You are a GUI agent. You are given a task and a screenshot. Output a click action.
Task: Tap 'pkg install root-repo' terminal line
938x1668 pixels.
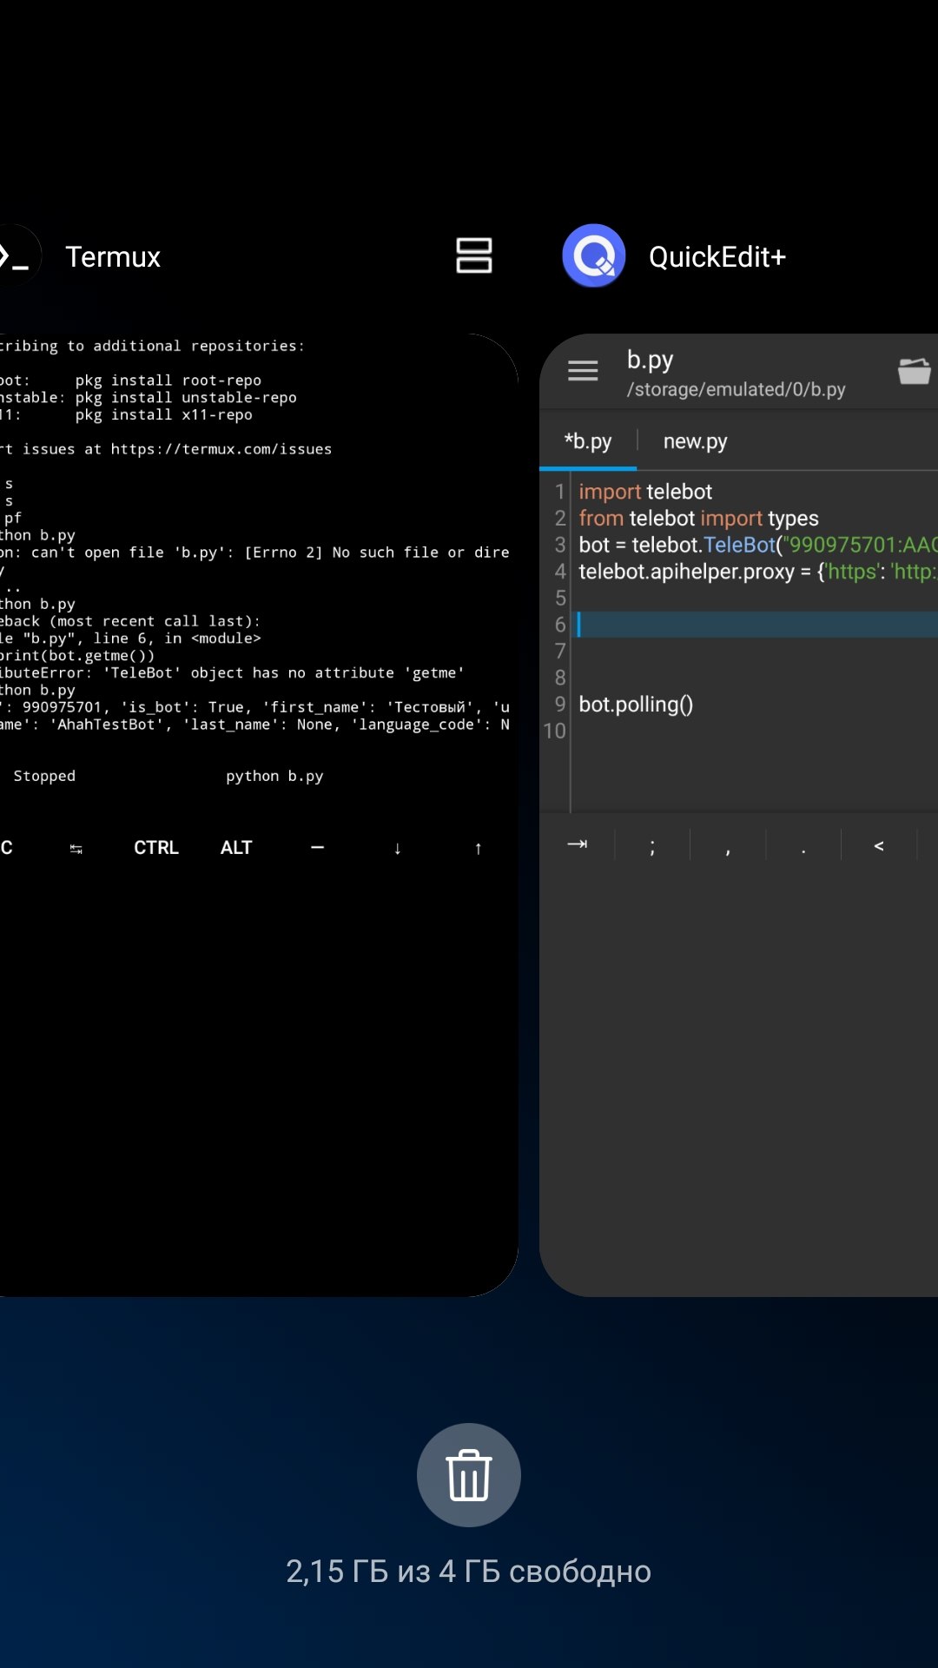click(168, 381)
